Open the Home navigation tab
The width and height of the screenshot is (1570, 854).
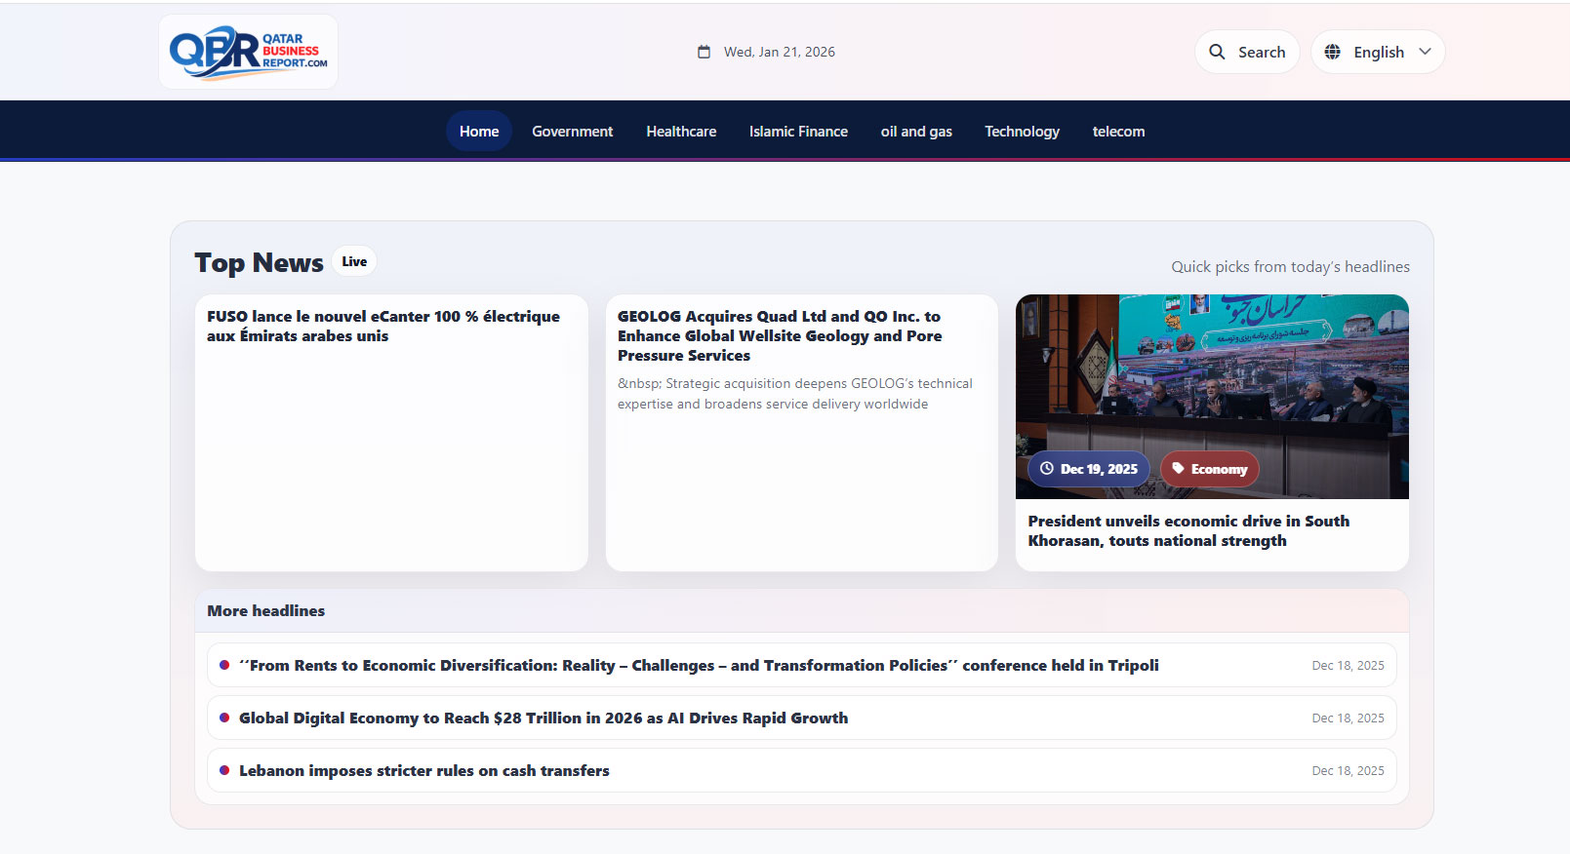tap(478, 132)
